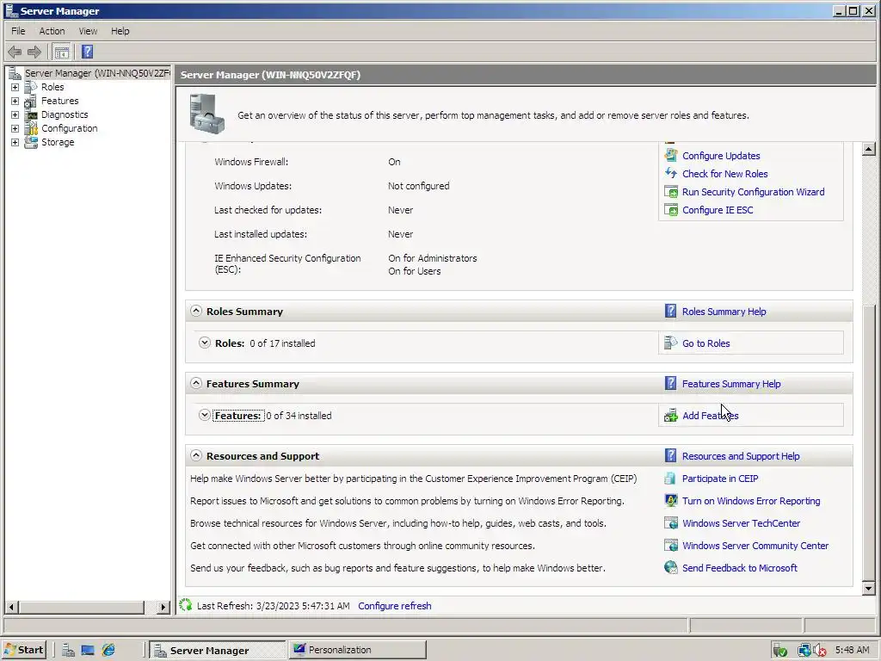881x661 pixels.
Task: Collapse the Features Summary section
Action: pyautogui.click(x=195, y=383)
